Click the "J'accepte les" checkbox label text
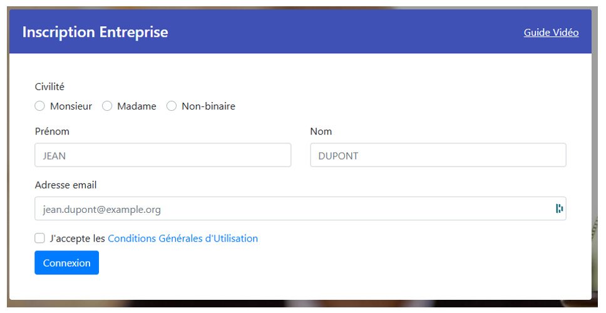Viewport: 606px width, 313px height. (78, 239)
